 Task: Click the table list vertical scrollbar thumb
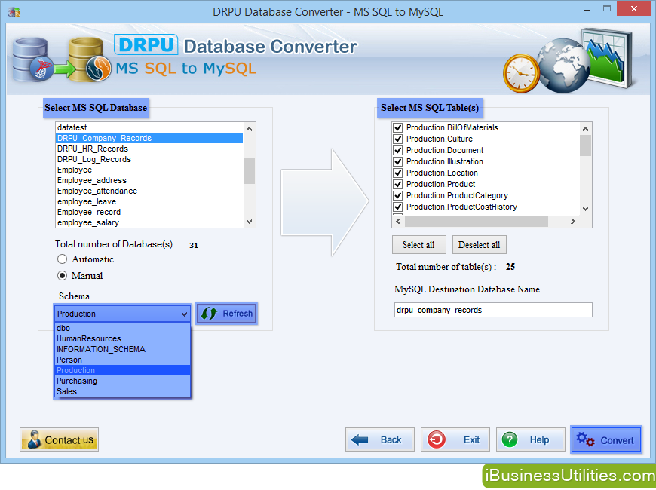[x=585, y=145]
